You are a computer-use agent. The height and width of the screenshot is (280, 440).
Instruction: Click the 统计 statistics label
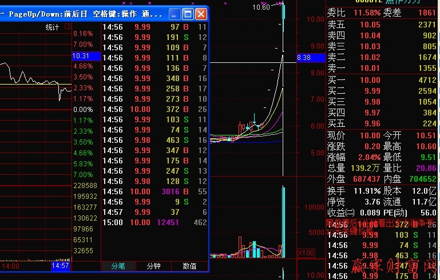tap(52, 27)
